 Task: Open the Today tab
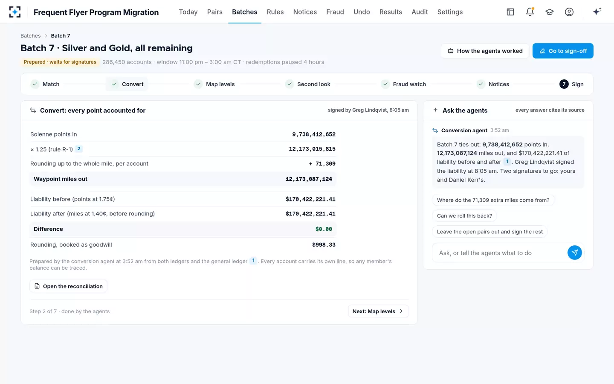point(188,12)
